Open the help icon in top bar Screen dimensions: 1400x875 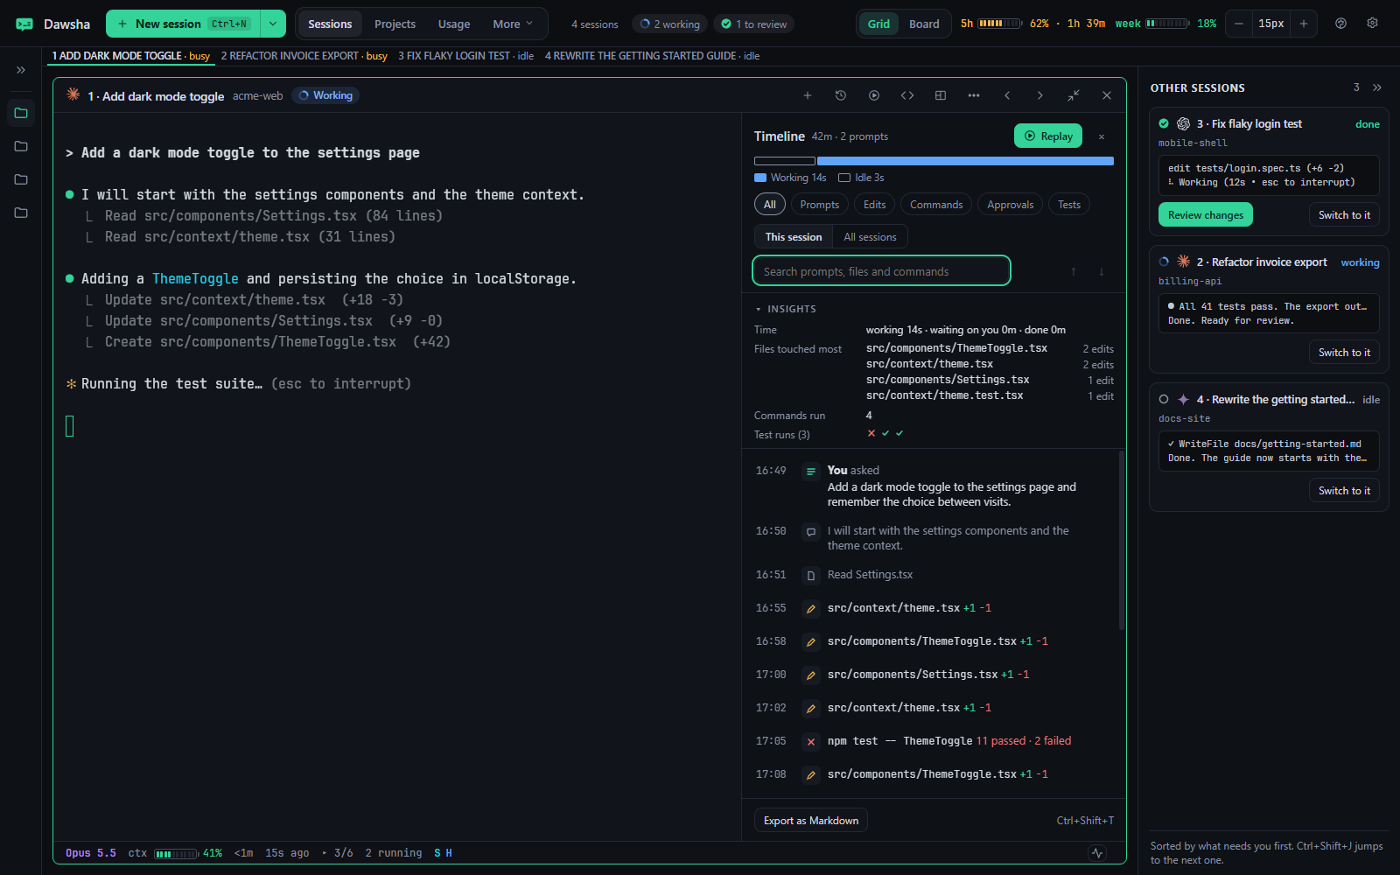(x=1340, y=24)
